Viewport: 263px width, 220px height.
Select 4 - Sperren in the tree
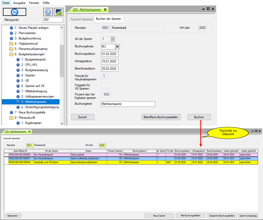coord(28,75)
